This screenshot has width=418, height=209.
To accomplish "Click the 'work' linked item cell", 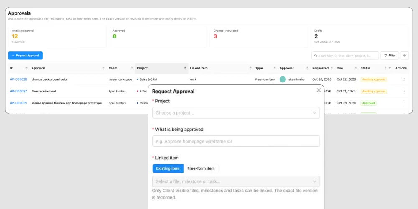I will point(193,79).
